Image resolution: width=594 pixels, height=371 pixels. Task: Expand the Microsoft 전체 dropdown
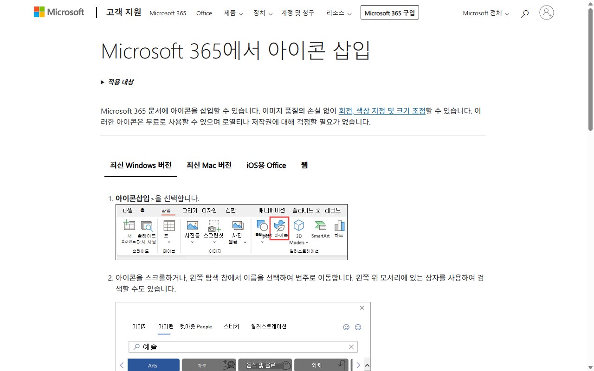coord(486,13)
